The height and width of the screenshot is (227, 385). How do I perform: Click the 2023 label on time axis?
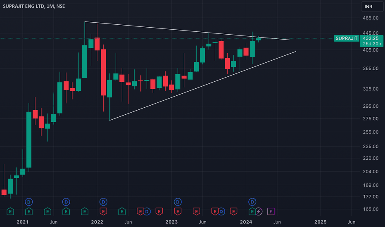(171, 222)
